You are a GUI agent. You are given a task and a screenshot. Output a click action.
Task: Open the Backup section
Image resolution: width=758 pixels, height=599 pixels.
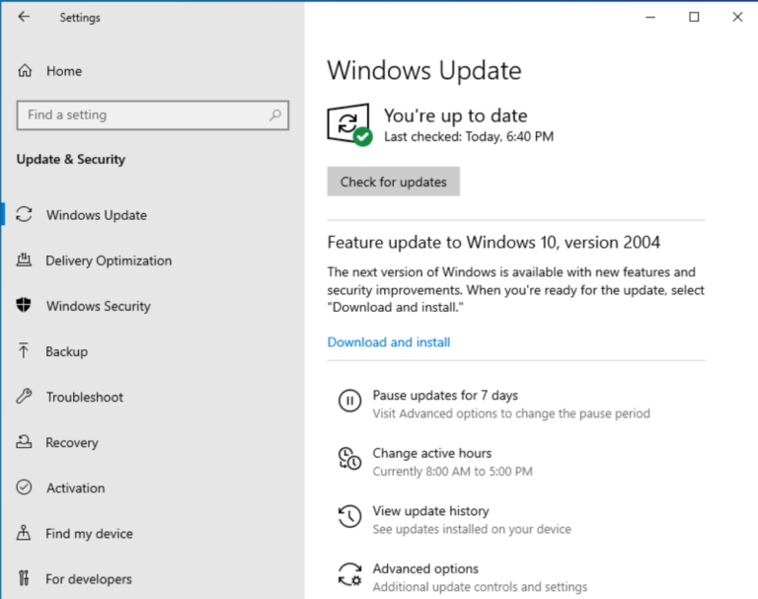click(67, 351)
